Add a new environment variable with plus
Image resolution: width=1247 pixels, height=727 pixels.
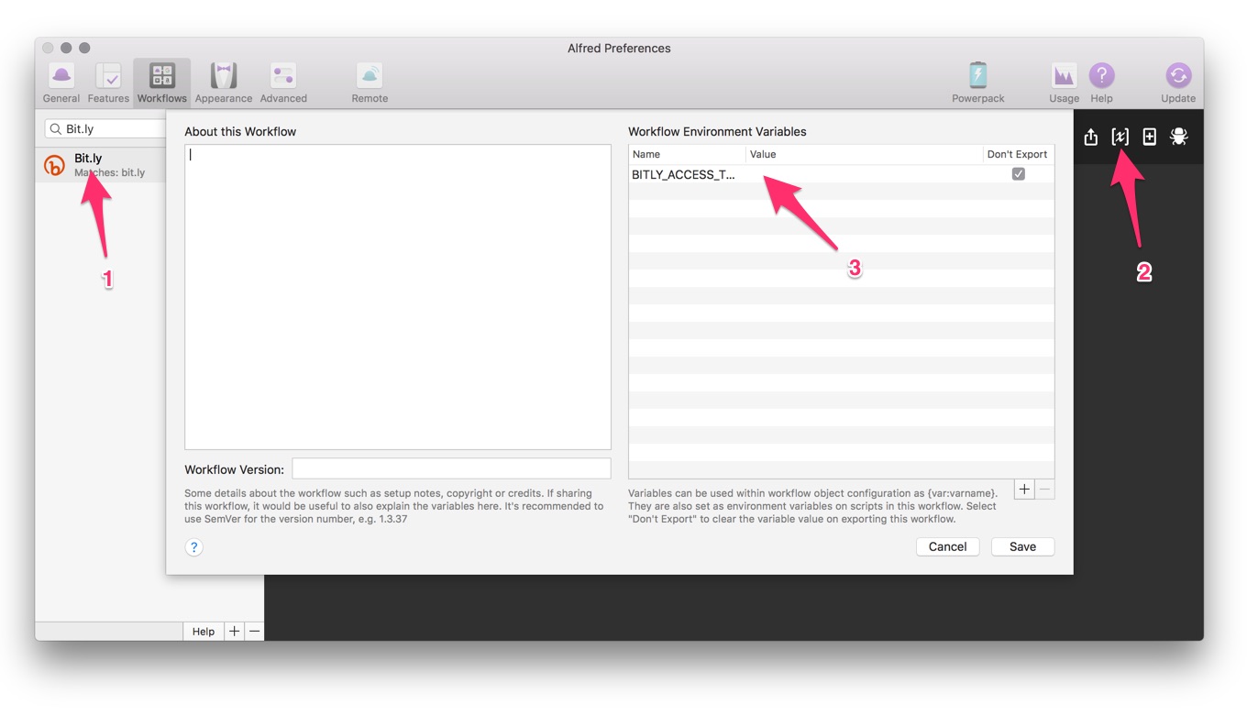click(1024, 490)
